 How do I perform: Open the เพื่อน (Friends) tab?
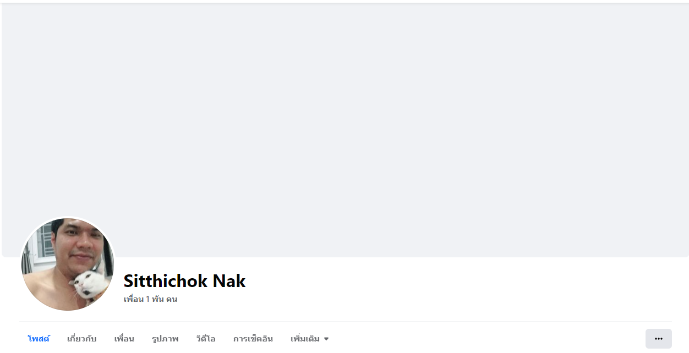point(124,339)
